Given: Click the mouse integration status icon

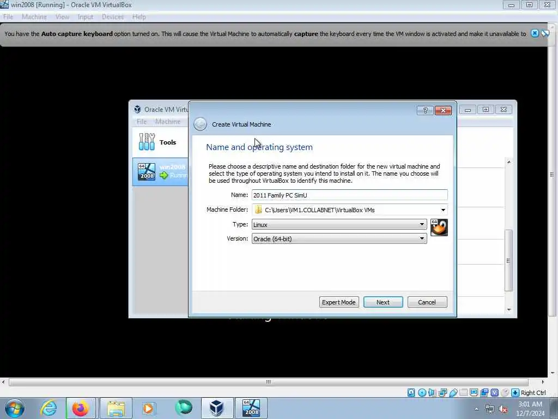Looking at the screenshot, I should tap(505, 393).
